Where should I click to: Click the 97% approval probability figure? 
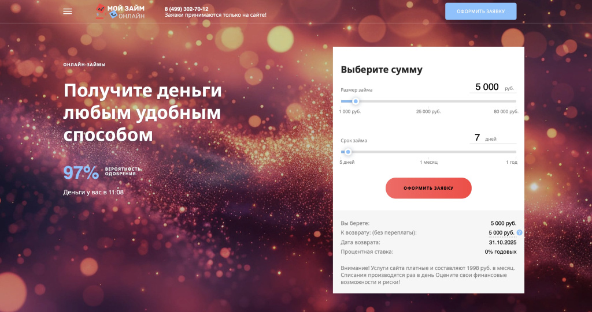click(x=81, y=172)
